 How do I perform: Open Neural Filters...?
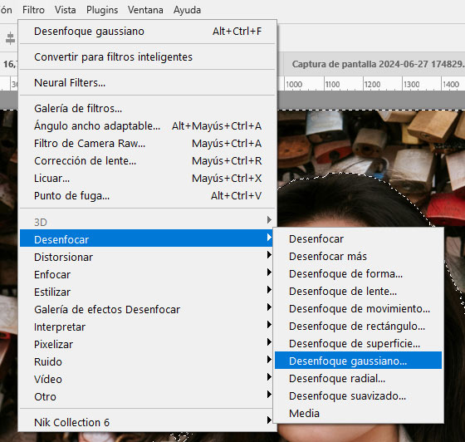(148, 83)
